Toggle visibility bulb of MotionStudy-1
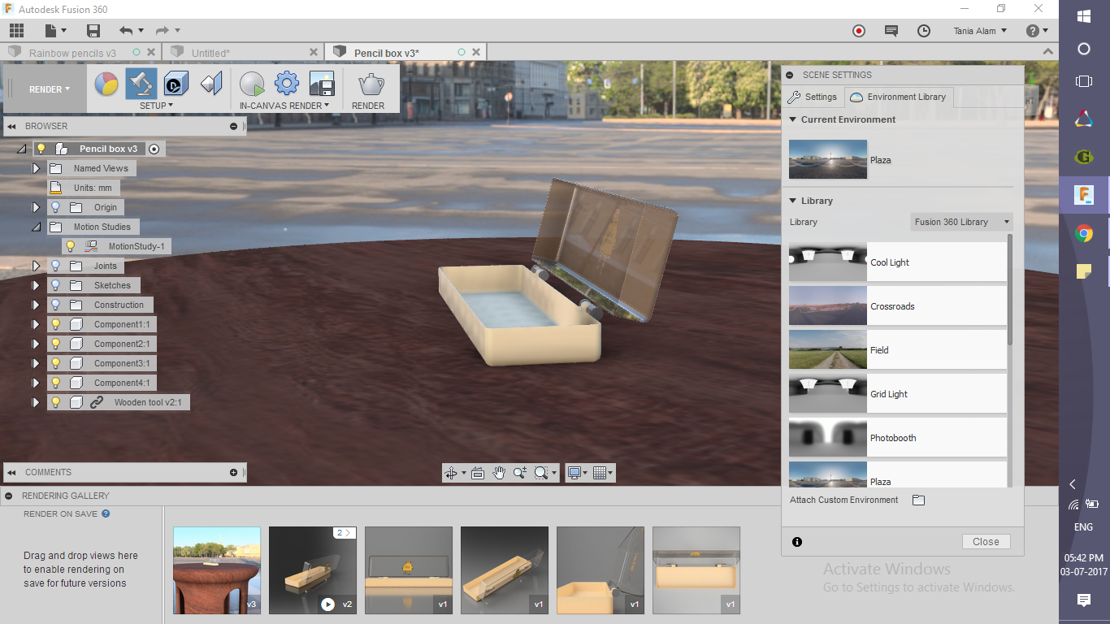1110x624 pixels. [71, 246]
